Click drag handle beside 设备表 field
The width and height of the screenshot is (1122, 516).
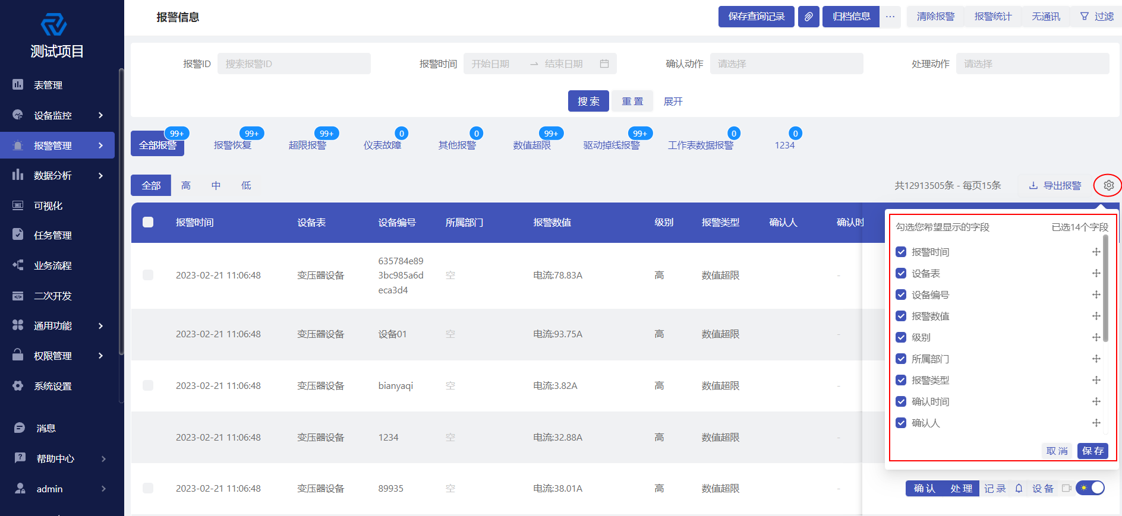coord(1096,273)
